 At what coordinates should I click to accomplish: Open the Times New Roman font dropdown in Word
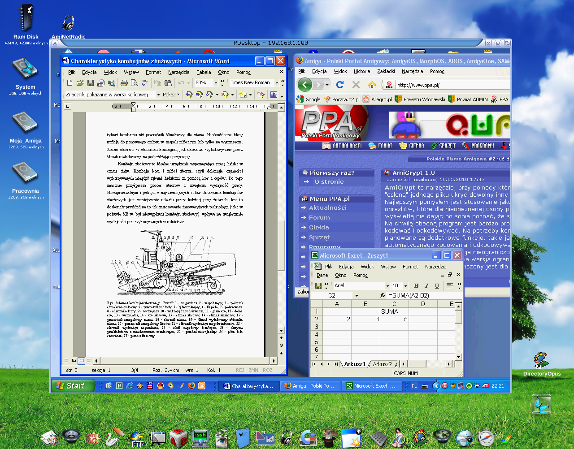click(x=276, y=83)
